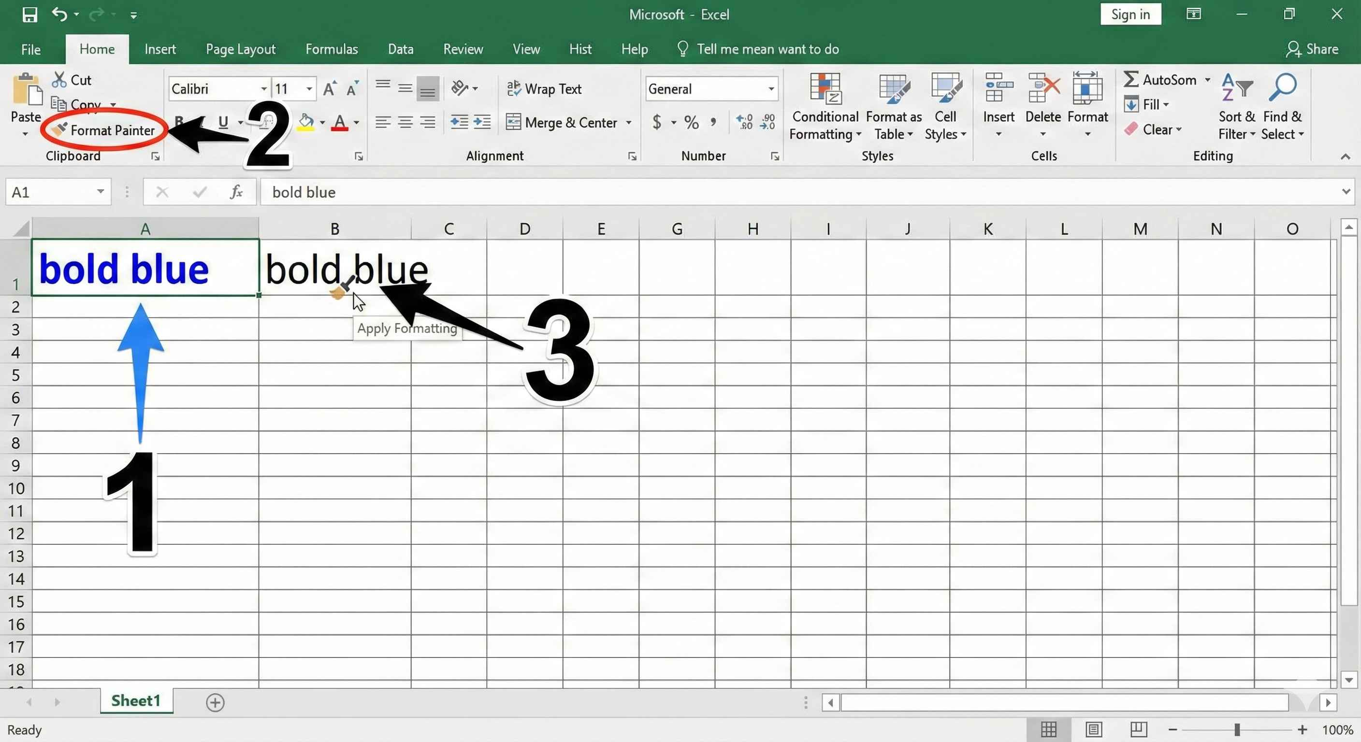Switch to the Insert tab

(x=160, y=49)
